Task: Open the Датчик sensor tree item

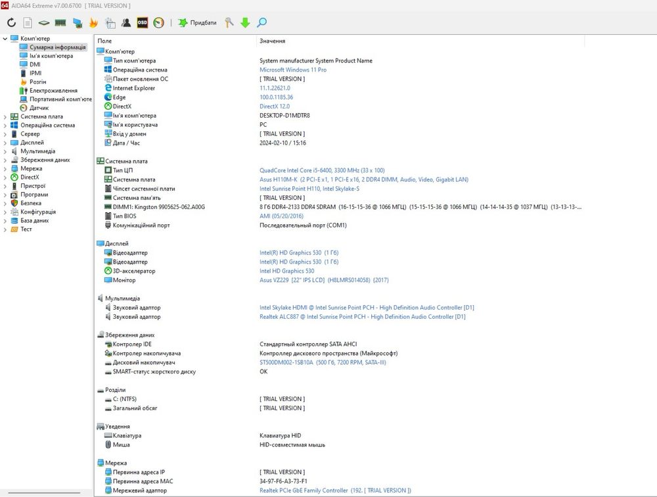Action: [39, 108]
